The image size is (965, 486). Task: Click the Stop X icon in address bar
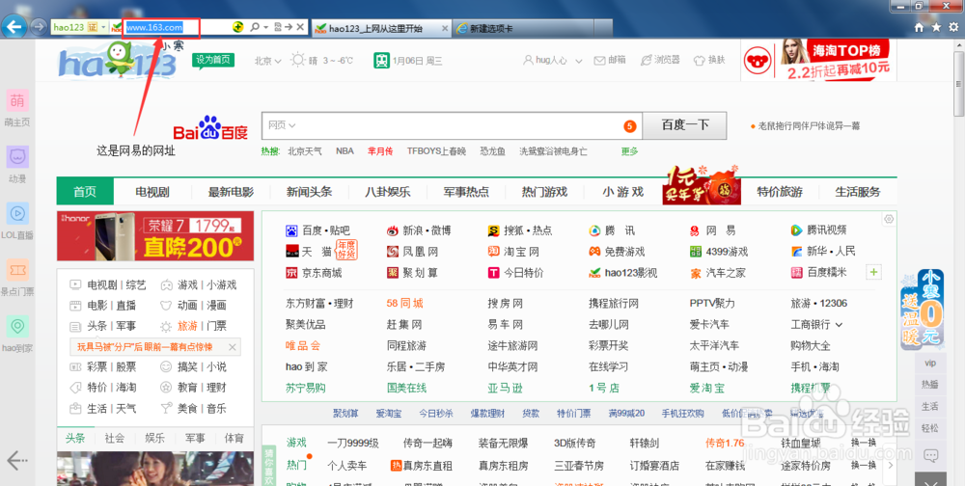[300, 27]
